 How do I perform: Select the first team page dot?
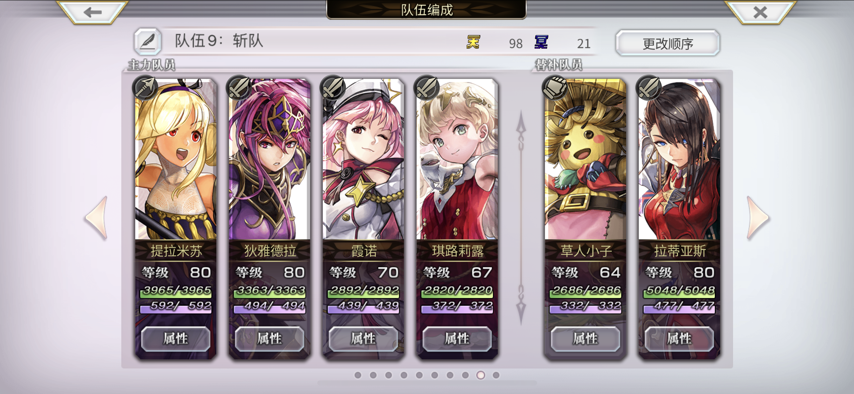tap(358, 375)
